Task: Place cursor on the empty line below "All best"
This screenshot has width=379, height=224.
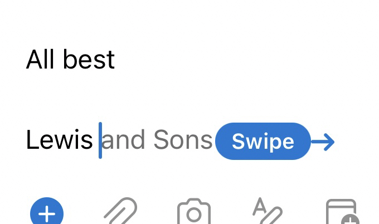Action: pyautogui.click(x=111, y=99)
